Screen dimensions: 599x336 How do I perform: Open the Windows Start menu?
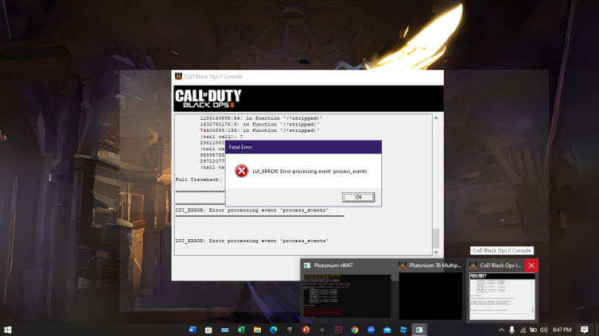click(8, 330)
